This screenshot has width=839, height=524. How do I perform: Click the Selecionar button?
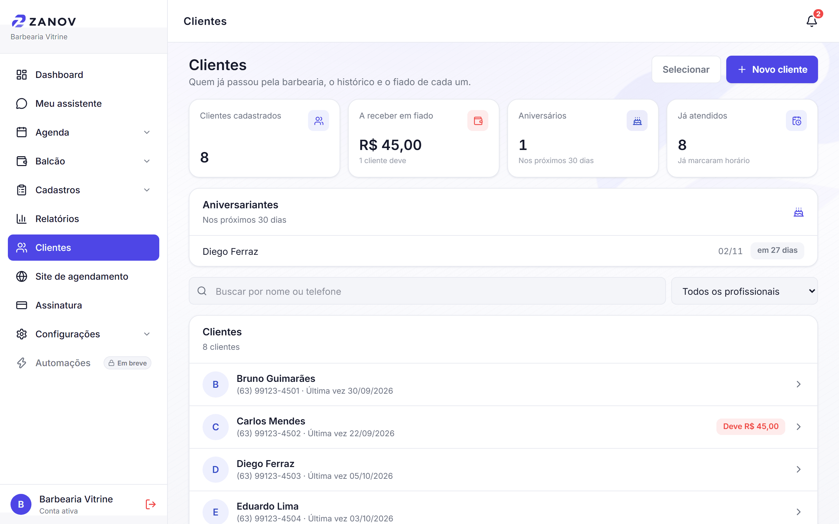point(686,69)
